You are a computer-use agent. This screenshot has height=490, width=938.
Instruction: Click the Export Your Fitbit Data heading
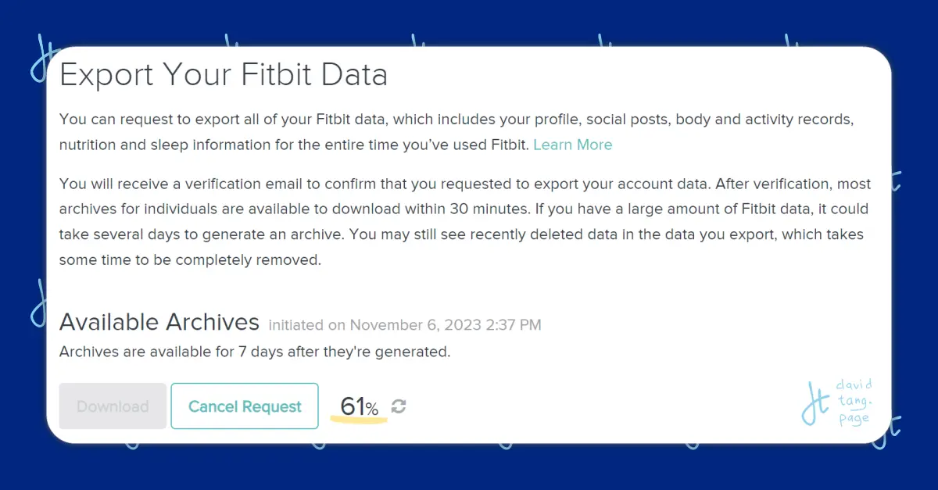click(x=224, y=75)
